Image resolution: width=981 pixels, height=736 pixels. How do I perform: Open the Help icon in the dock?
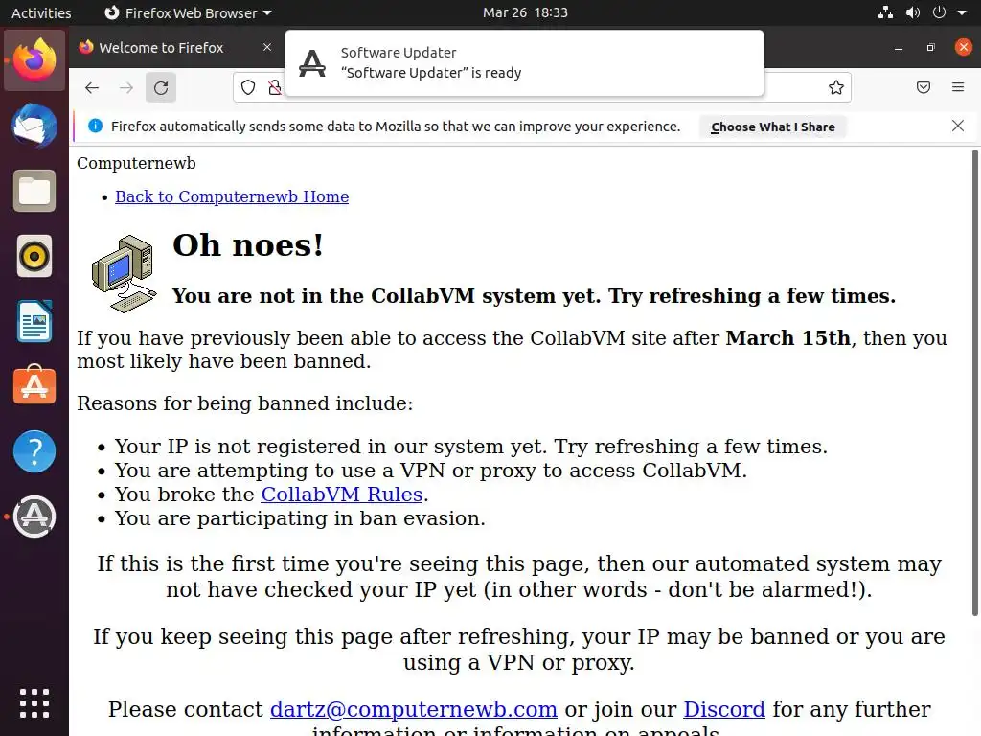[x=34, y=451]
